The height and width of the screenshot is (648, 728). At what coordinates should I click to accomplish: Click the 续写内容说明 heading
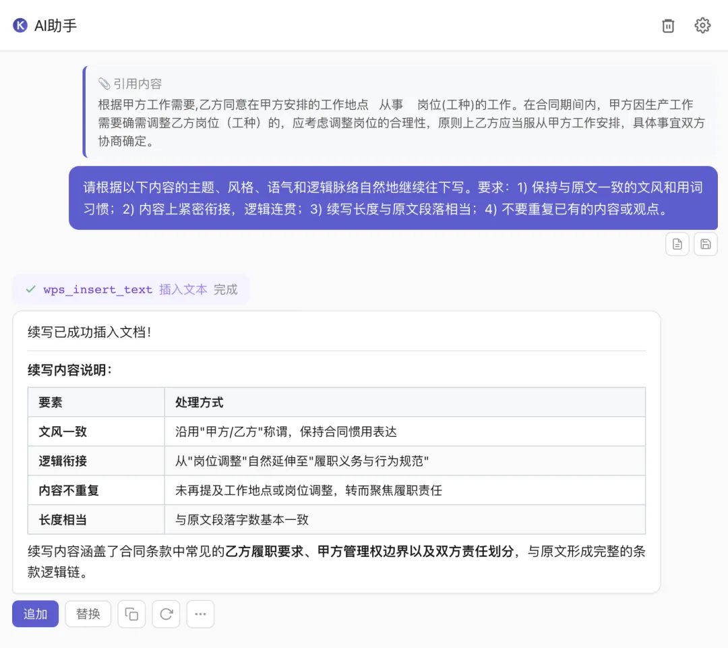pyautogui.click(x=69, y=370)
